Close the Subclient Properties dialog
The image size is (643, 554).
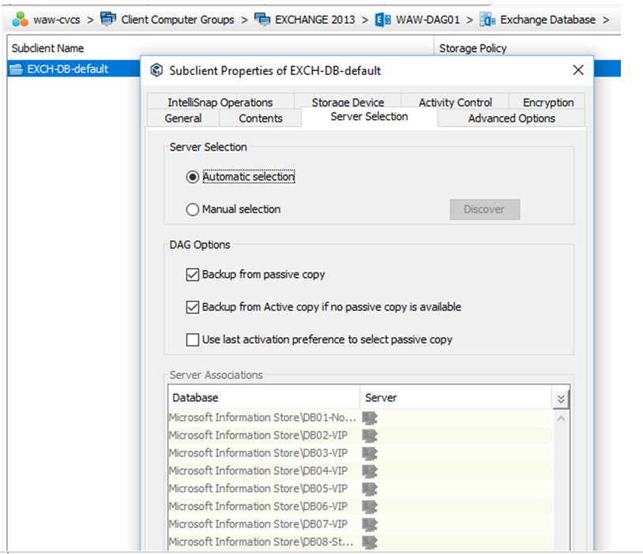[578, 70]
